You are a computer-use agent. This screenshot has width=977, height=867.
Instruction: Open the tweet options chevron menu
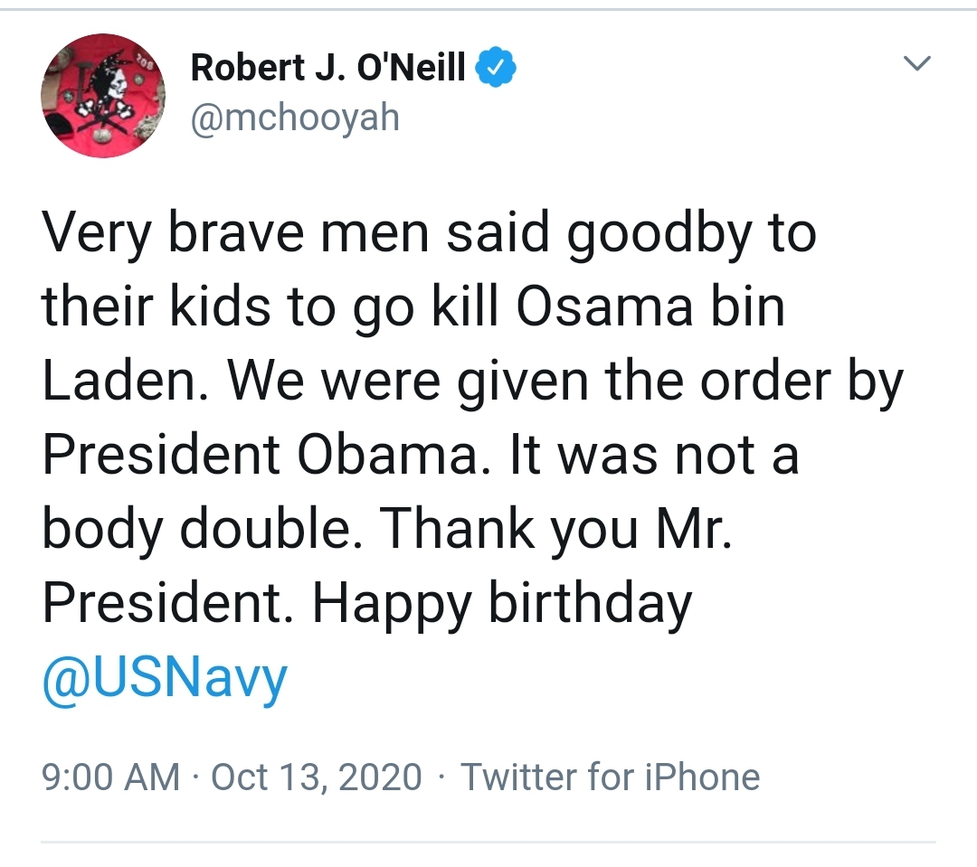(916, 63)
